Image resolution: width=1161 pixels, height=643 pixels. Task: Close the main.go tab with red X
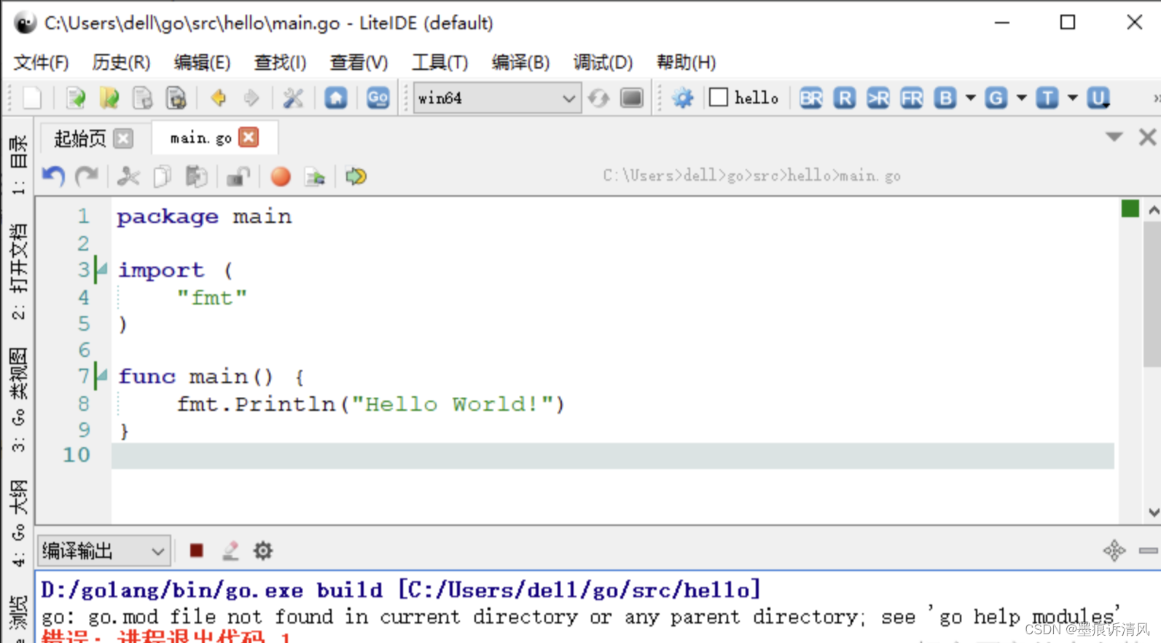(249, 137)
